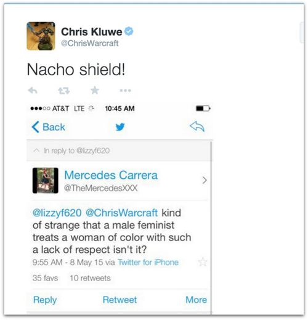Image resolution: width=308 pixels, height=320 pixels.
Task: Expand the 'In reply to @lizzyf620' header
Action: coord(119,150)
